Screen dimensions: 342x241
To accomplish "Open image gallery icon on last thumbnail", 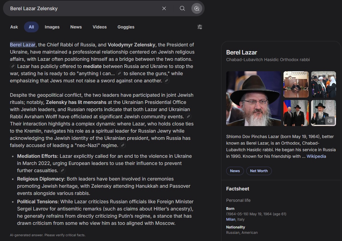I will pos(330,121).
